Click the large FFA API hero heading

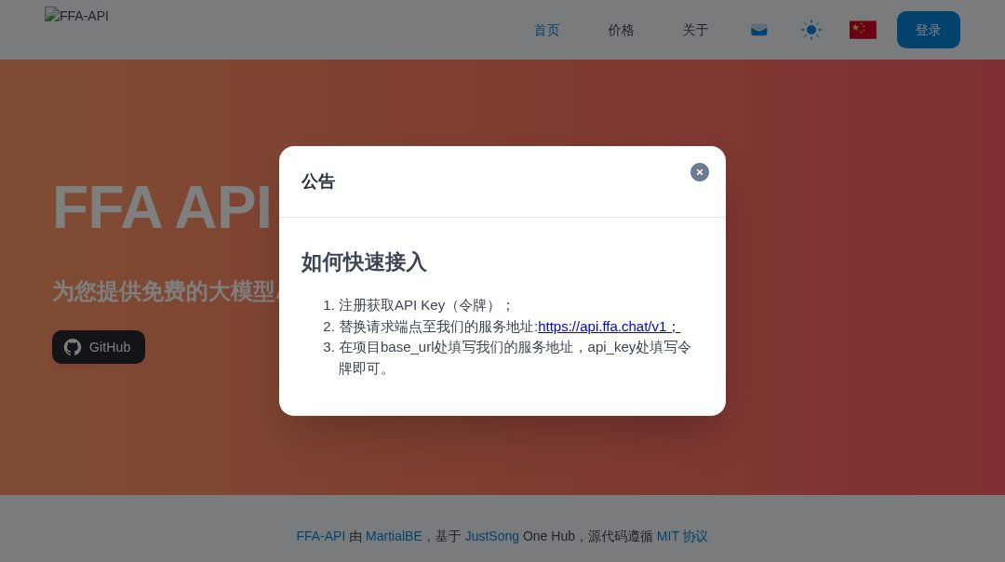pyautogui.click(x=162, y=207)
